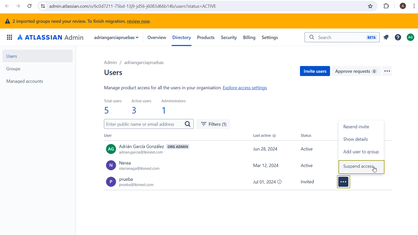The width and height of the screenshot is (418, 235).
Task: Open the Atlassian app switcher grid icon
Action: 9,38
